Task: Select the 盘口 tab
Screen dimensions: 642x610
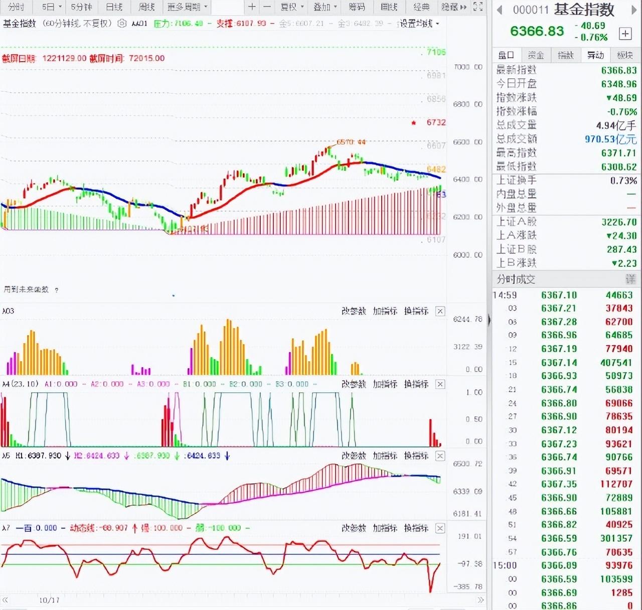Action: point(506,55)
